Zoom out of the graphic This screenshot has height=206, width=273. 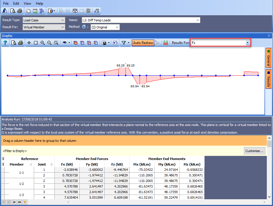[x=49, y=43]
